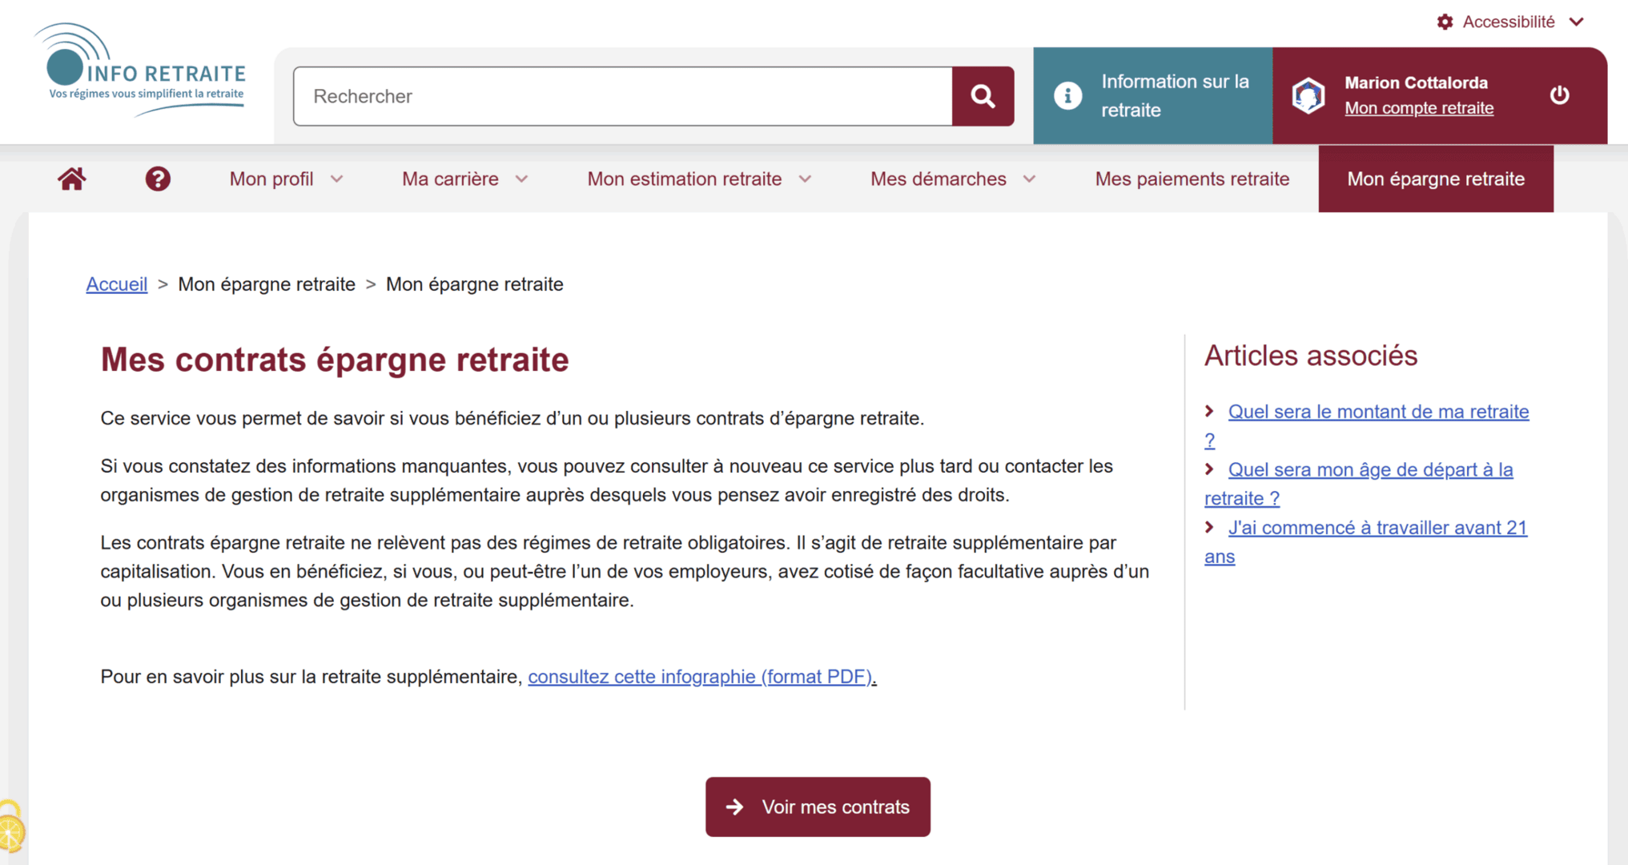The height and width of the screenshot is (865, 1628).
Task: Open the infographie PDF link
Action: pos(701,677)
